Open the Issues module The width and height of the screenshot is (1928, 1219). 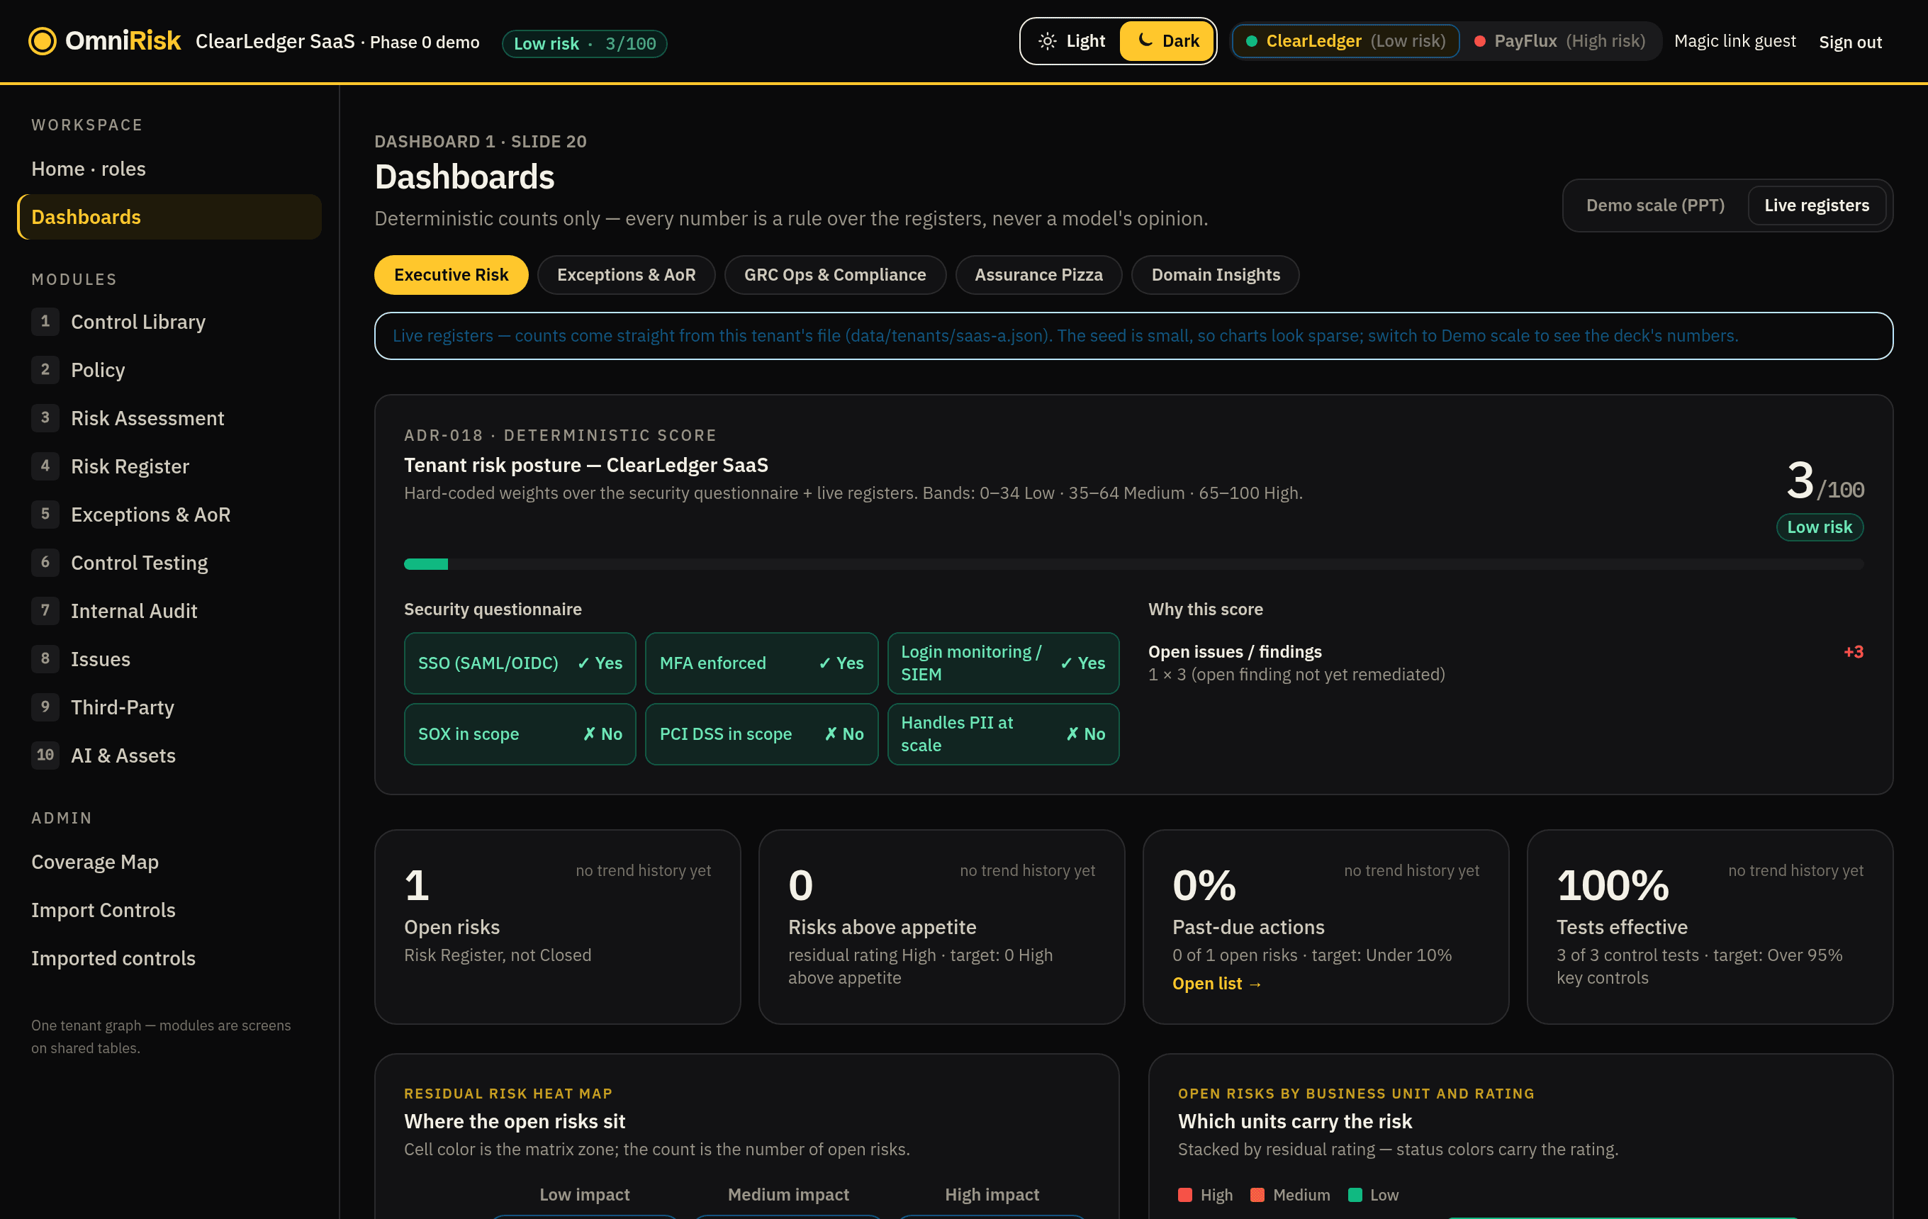[169, 658]
